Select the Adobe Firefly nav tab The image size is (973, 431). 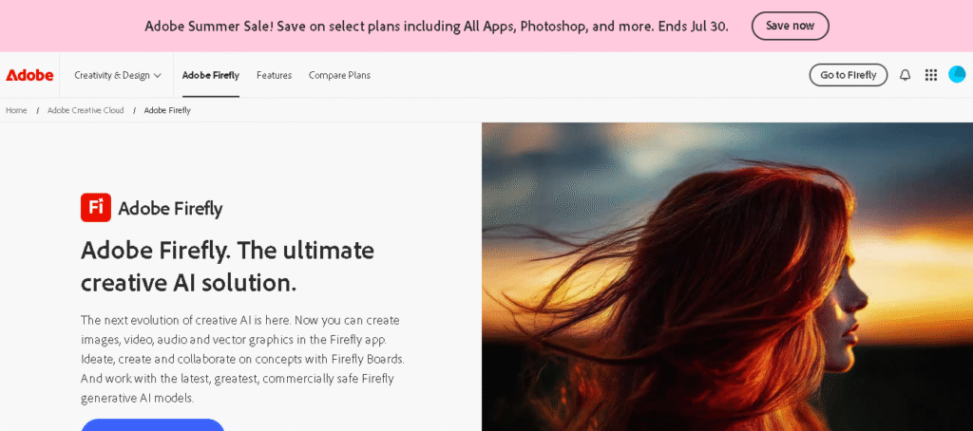click(211, 75)
